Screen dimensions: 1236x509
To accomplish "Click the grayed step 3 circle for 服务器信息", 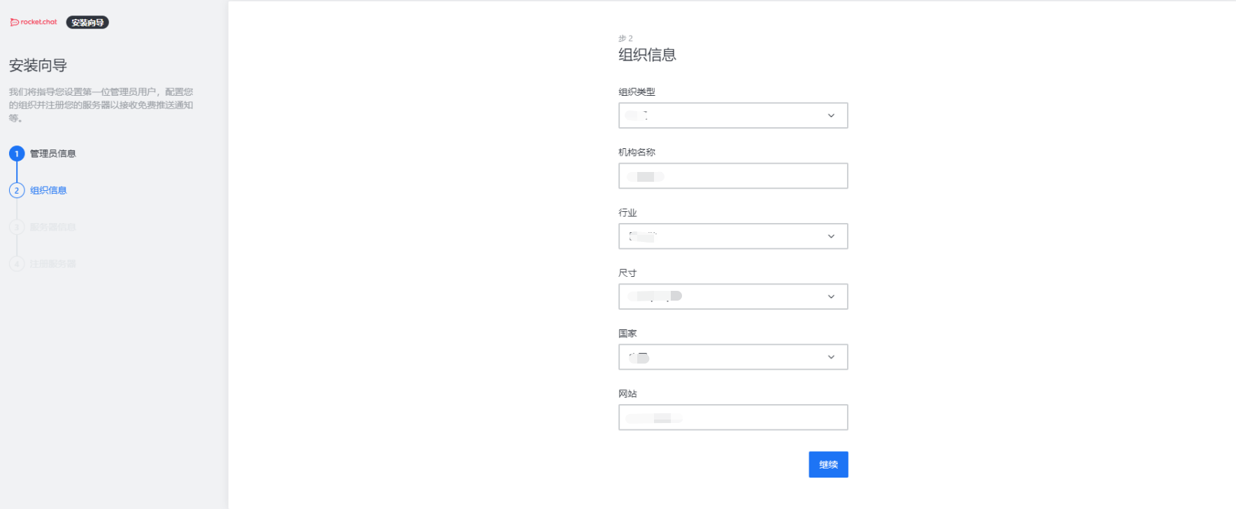I will click(17, 227).
